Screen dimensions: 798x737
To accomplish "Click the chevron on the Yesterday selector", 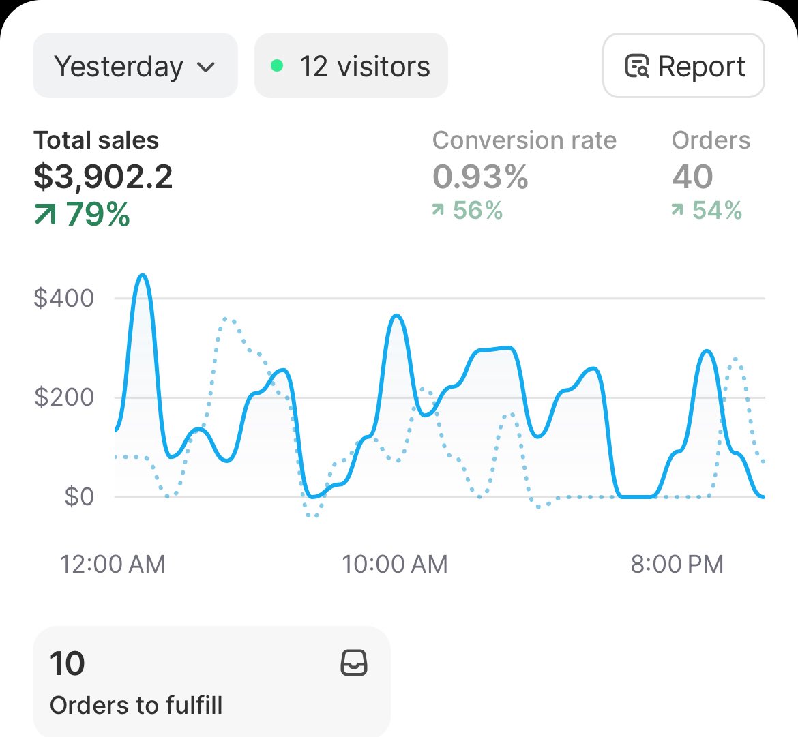I will (207, 66).
